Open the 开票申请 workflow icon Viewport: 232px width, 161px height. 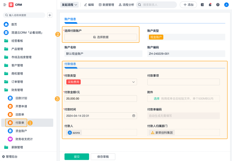(10, 106)
